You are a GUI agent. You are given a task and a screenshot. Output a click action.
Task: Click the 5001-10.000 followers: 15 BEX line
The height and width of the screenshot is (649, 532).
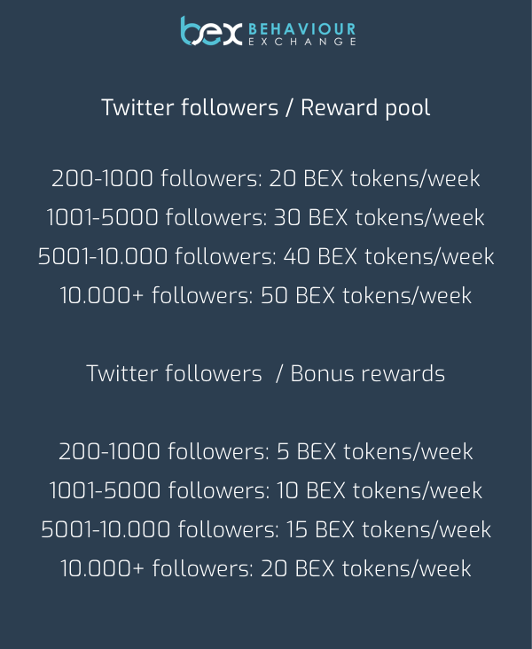click(x=266, y=529)
